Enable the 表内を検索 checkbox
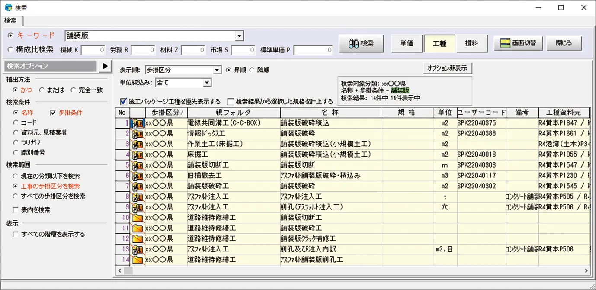596x290 pixels. (x=16, y=210)
